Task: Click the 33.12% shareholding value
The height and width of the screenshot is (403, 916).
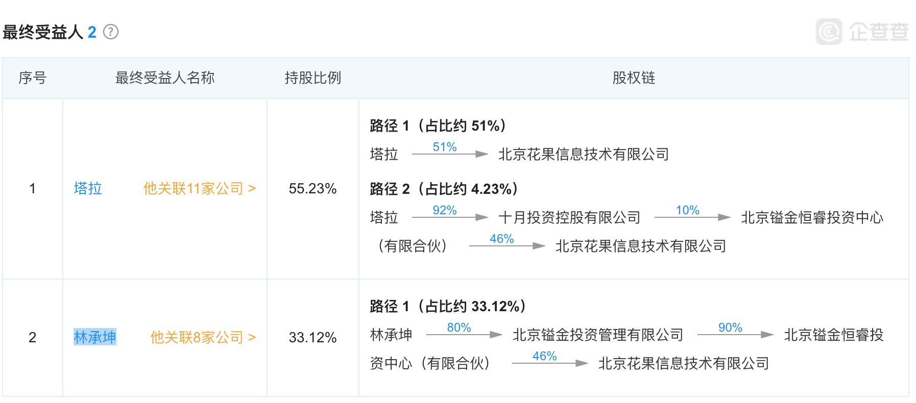Action: click(x=312, y=337)
